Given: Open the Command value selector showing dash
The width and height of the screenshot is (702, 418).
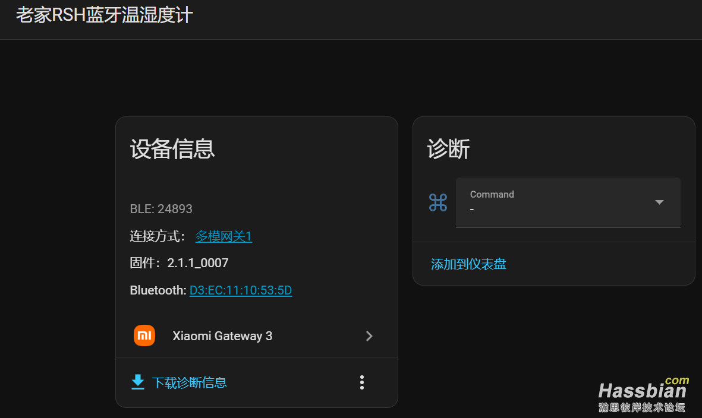Looking at the screenshot, I should [568, 208].
